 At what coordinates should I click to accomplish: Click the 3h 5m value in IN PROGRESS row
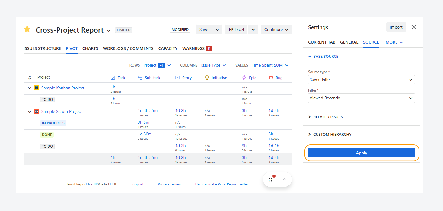144,122
